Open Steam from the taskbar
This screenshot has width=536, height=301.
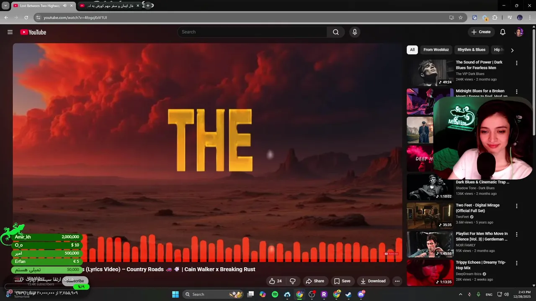348,294
